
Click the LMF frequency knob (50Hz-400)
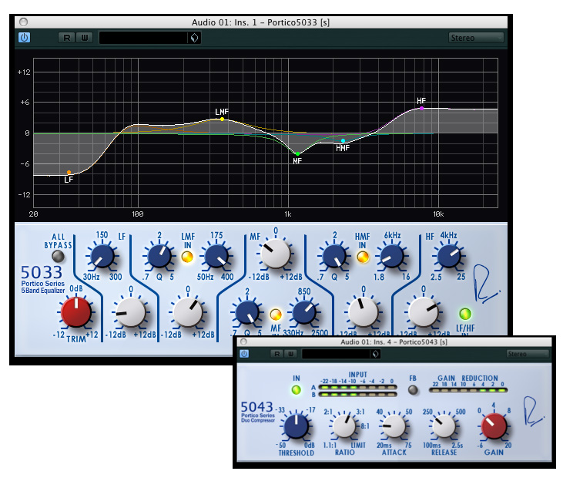click(x=216, y=256)
